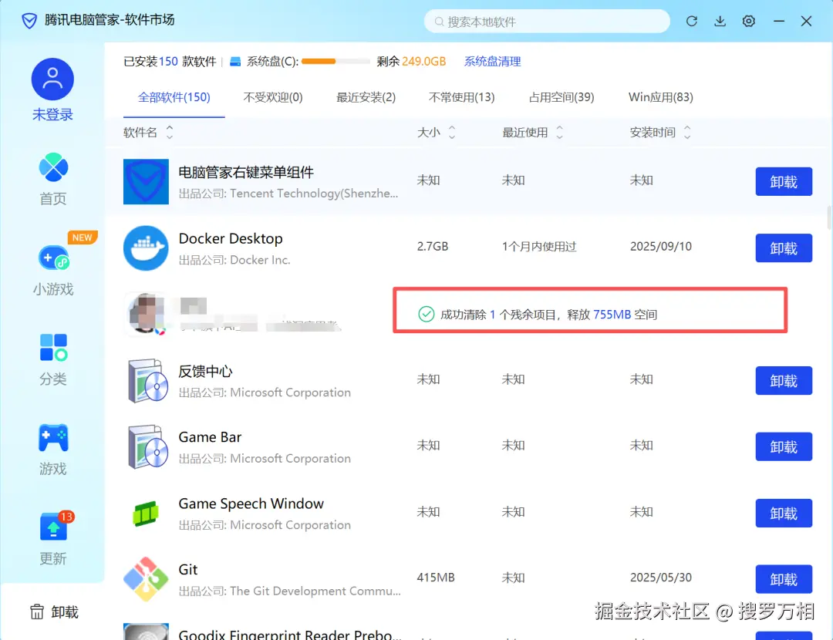Click 已安装150款软件 summary text
This screenshot has width=833, height=640.
[x=170, y=62]
